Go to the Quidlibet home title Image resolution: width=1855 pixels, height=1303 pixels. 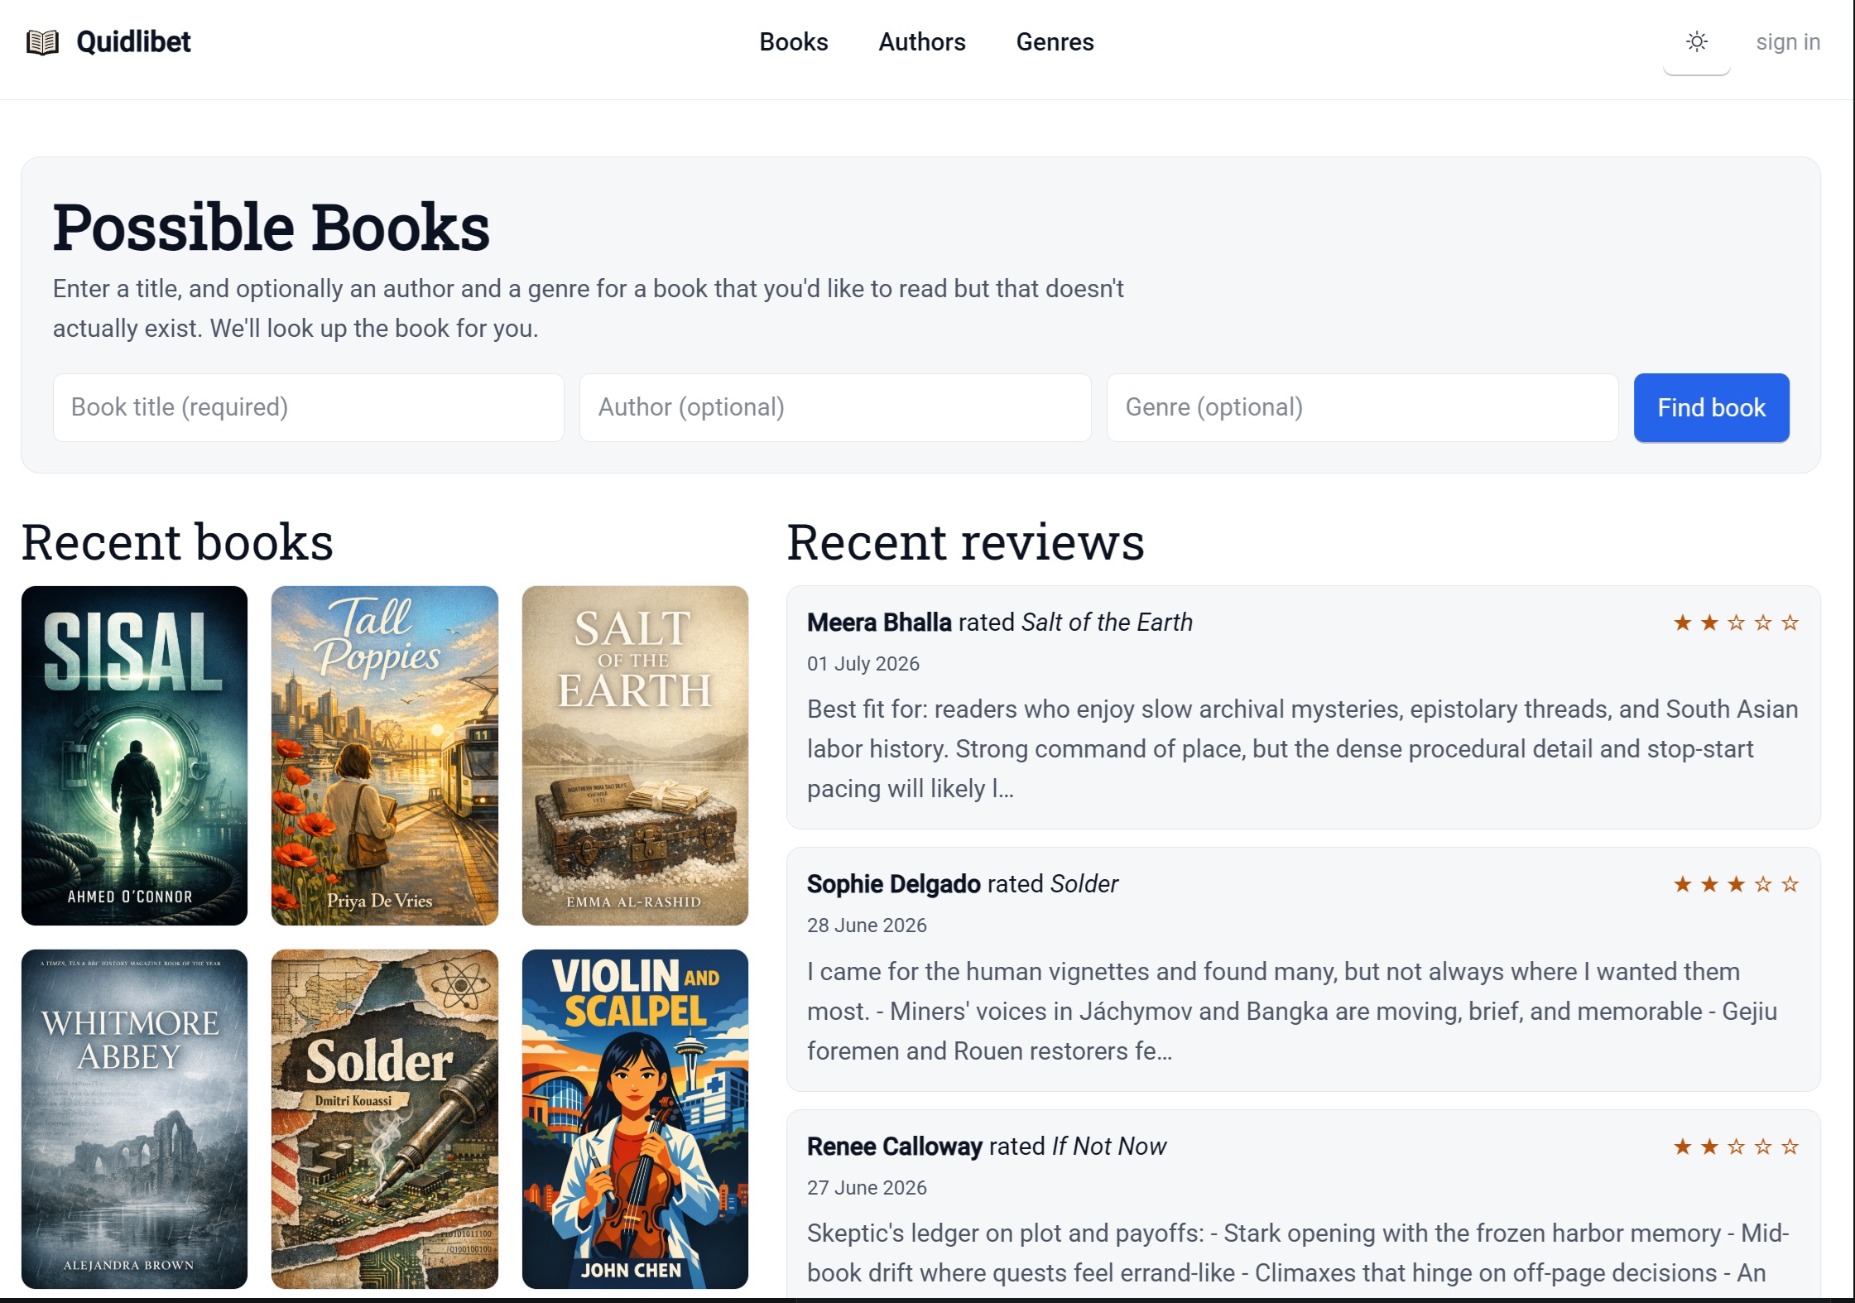(133, 42)
